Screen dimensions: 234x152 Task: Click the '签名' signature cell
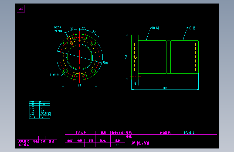coord(52,141)
